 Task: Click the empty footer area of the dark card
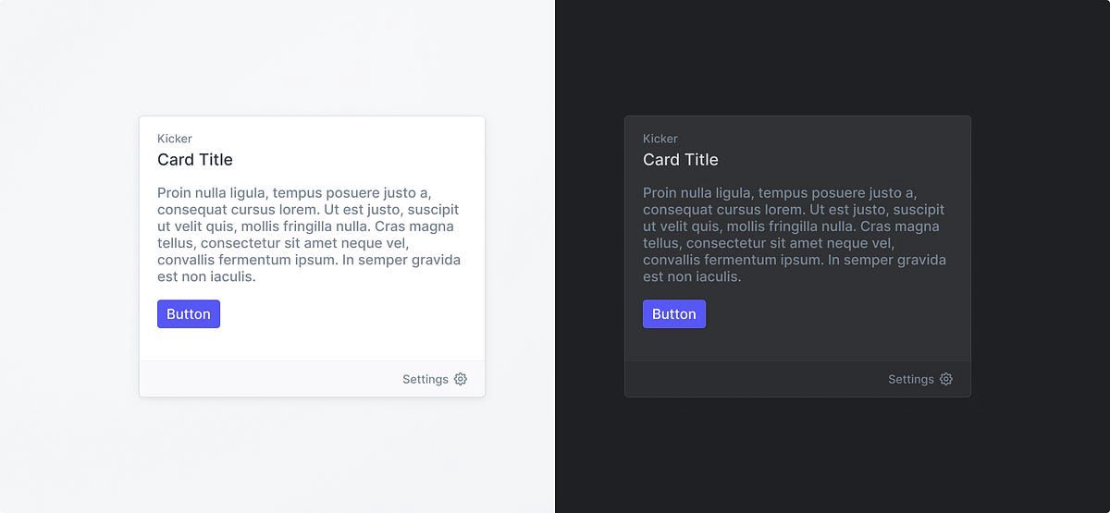(754, 379)
